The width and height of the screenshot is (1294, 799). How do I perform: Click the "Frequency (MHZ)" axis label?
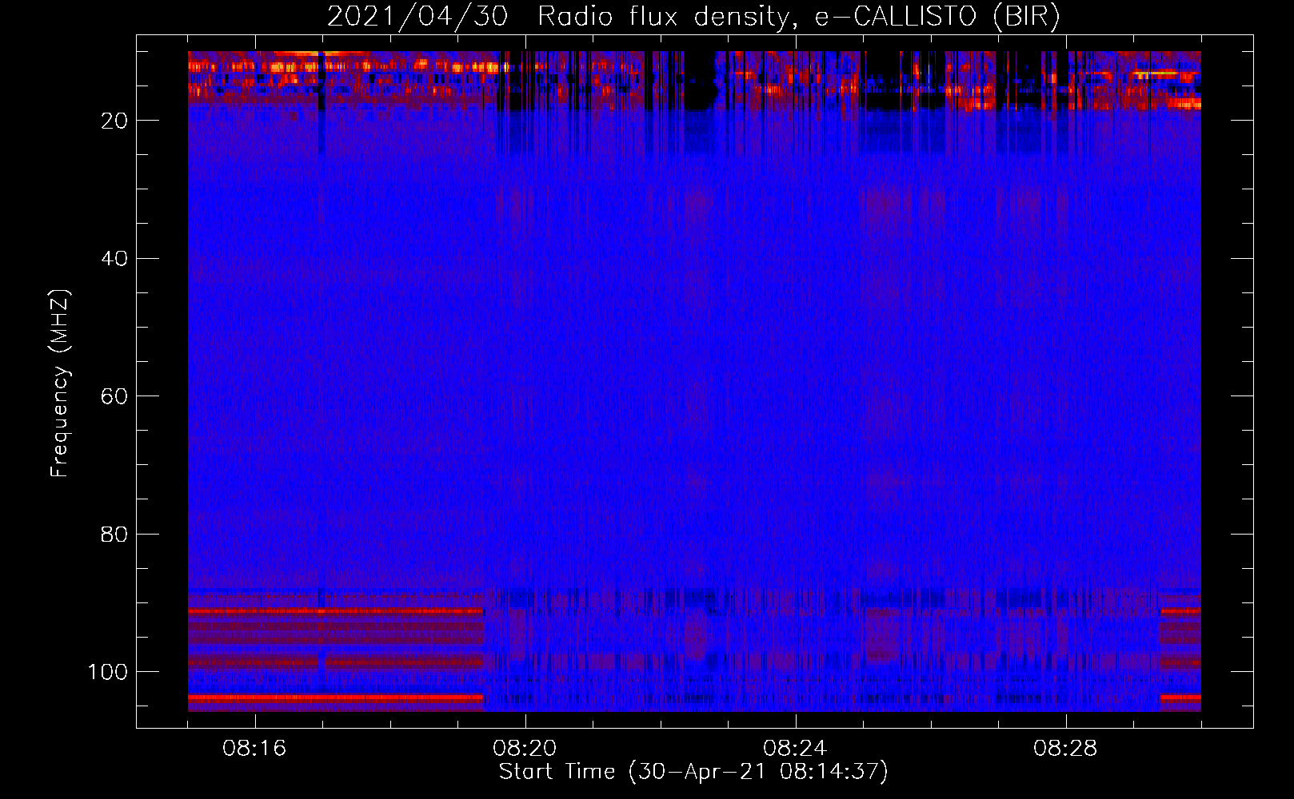pyautogui.click(x=60, y=384)
